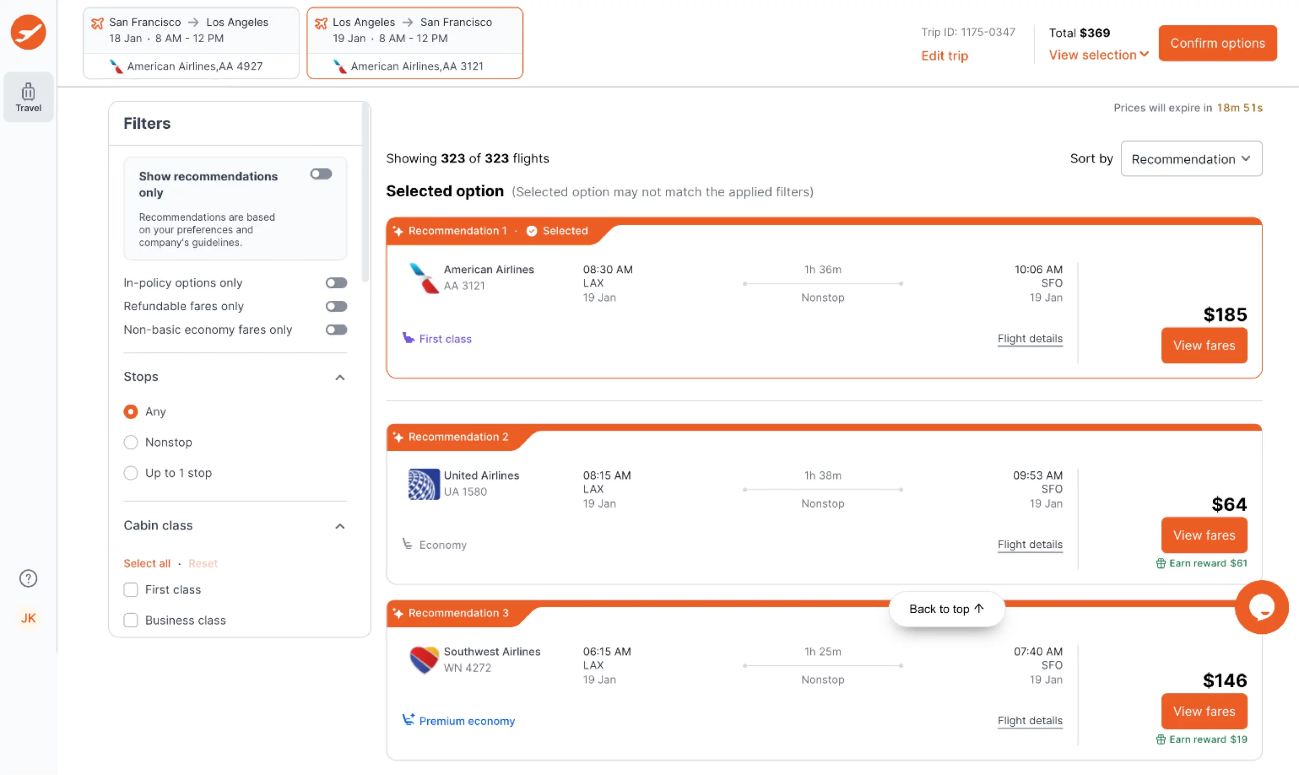Enable Refundable fares only toggle

click(336, 306)
